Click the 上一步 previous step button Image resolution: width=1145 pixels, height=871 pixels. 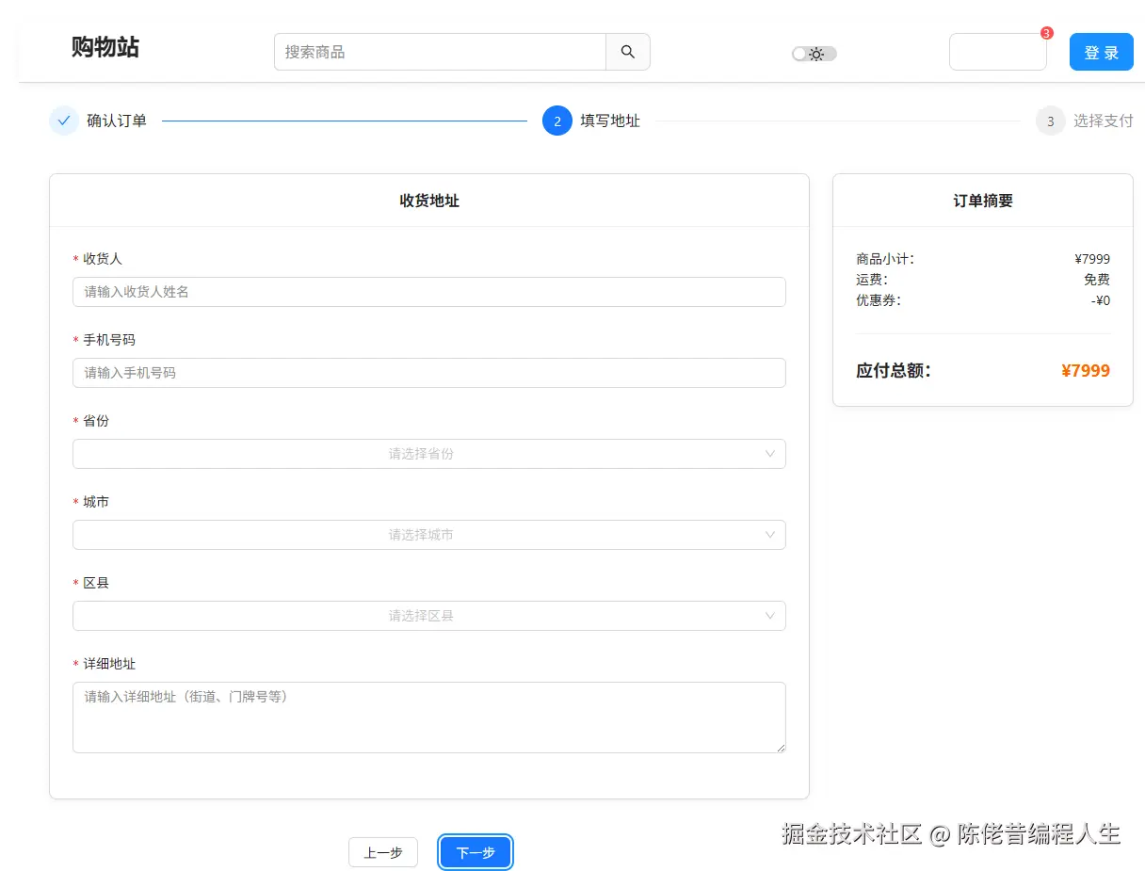(x=383, y=852)
